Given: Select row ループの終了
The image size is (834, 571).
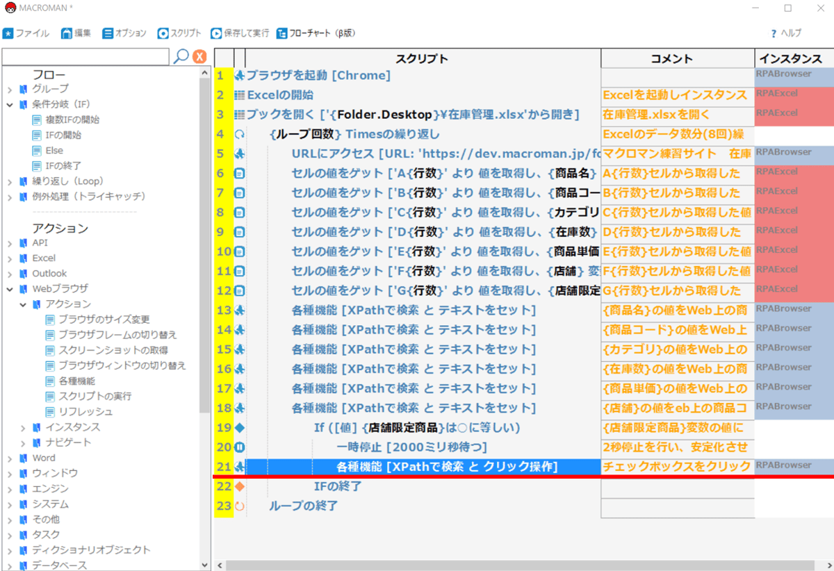Looking at the screenshot, I should [x=423, y=506].
